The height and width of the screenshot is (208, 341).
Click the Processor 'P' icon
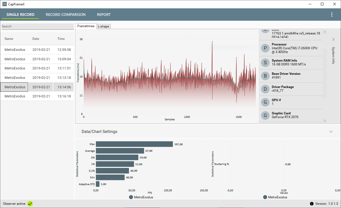coord(265,48)
